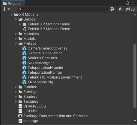137x125 pixels.
Task: Expand the Materials folder arrow
Action: pos(16,34)
